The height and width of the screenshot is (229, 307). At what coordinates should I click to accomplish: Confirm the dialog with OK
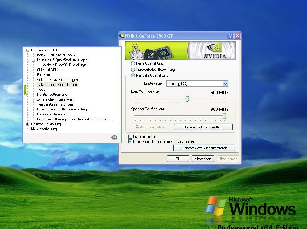(178, 159)
